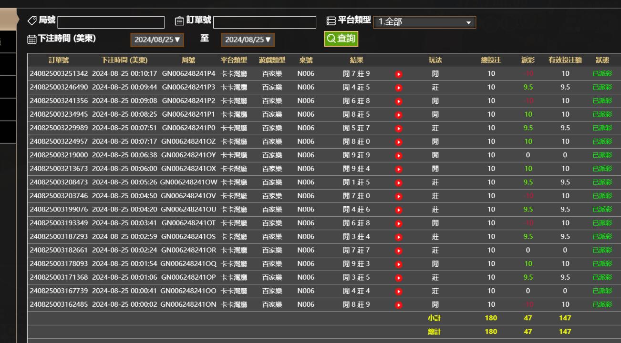Click the 下注時間 column header
This screenshot has height=343, width=621.
point(124,61)
